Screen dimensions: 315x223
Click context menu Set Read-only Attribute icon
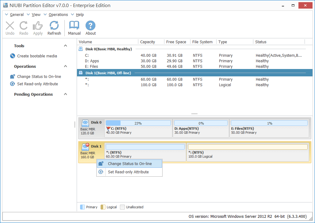[101, 172]
